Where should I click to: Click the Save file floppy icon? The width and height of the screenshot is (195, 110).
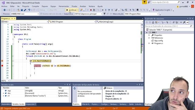[x=22, y=10]
